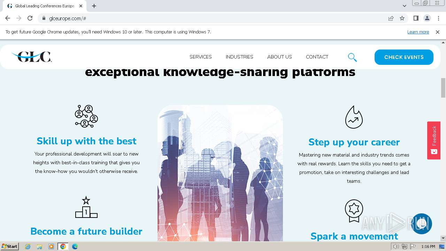Viewport: 446px width, 251px height.
Task: Click the Step up your career heading
Action: tap(354, 142)
